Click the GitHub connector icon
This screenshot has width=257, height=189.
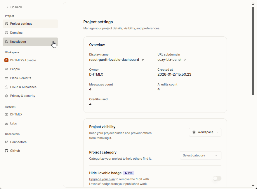tap(6, 151)
